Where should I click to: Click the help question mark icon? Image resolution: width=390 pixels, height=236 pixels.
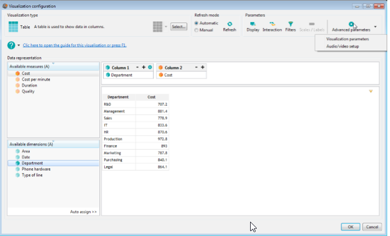[11, 46]
